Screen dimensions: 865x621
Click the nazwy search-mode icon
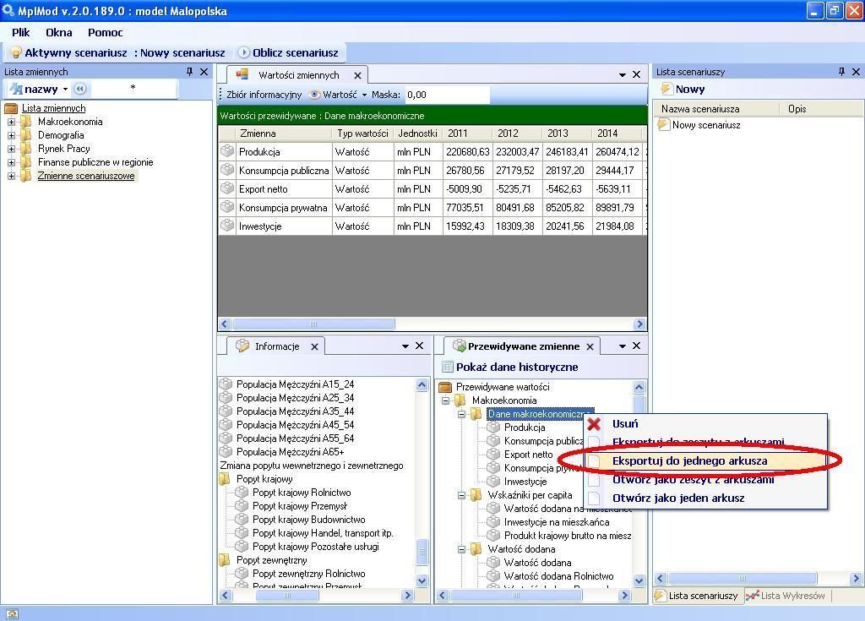[x=16, y=89]
